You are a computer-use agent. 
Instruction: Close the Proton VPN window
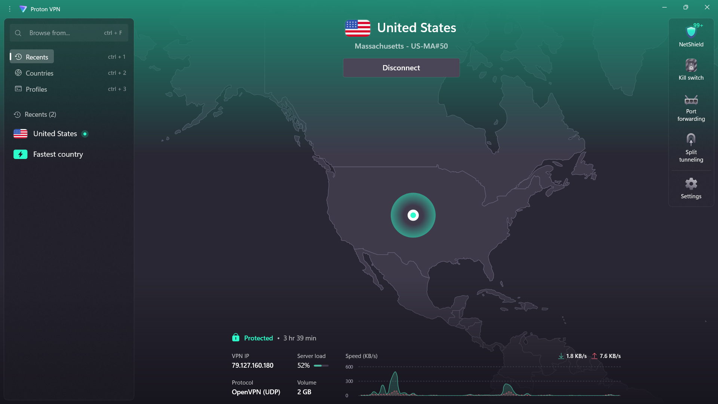click(x=707, y=7)
